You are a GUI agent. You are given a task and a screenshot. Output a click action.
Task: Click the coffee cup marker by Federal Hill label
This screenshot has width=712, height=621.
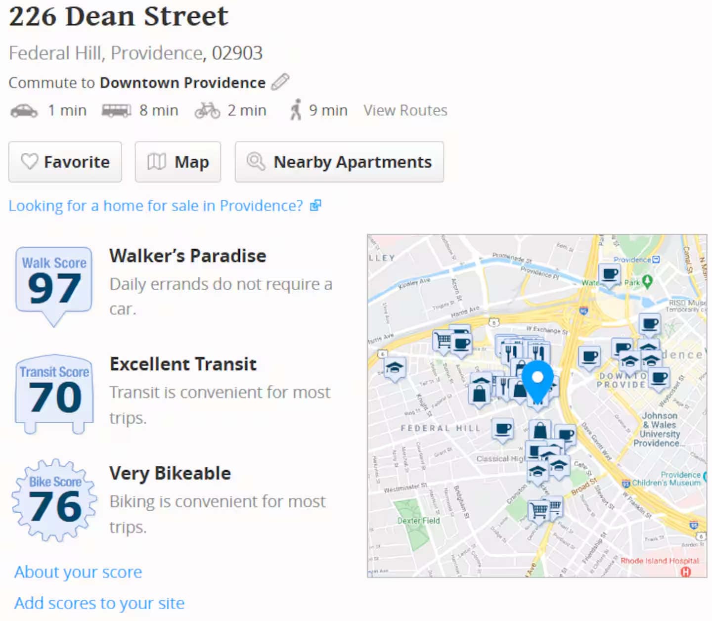pos(503,429)
